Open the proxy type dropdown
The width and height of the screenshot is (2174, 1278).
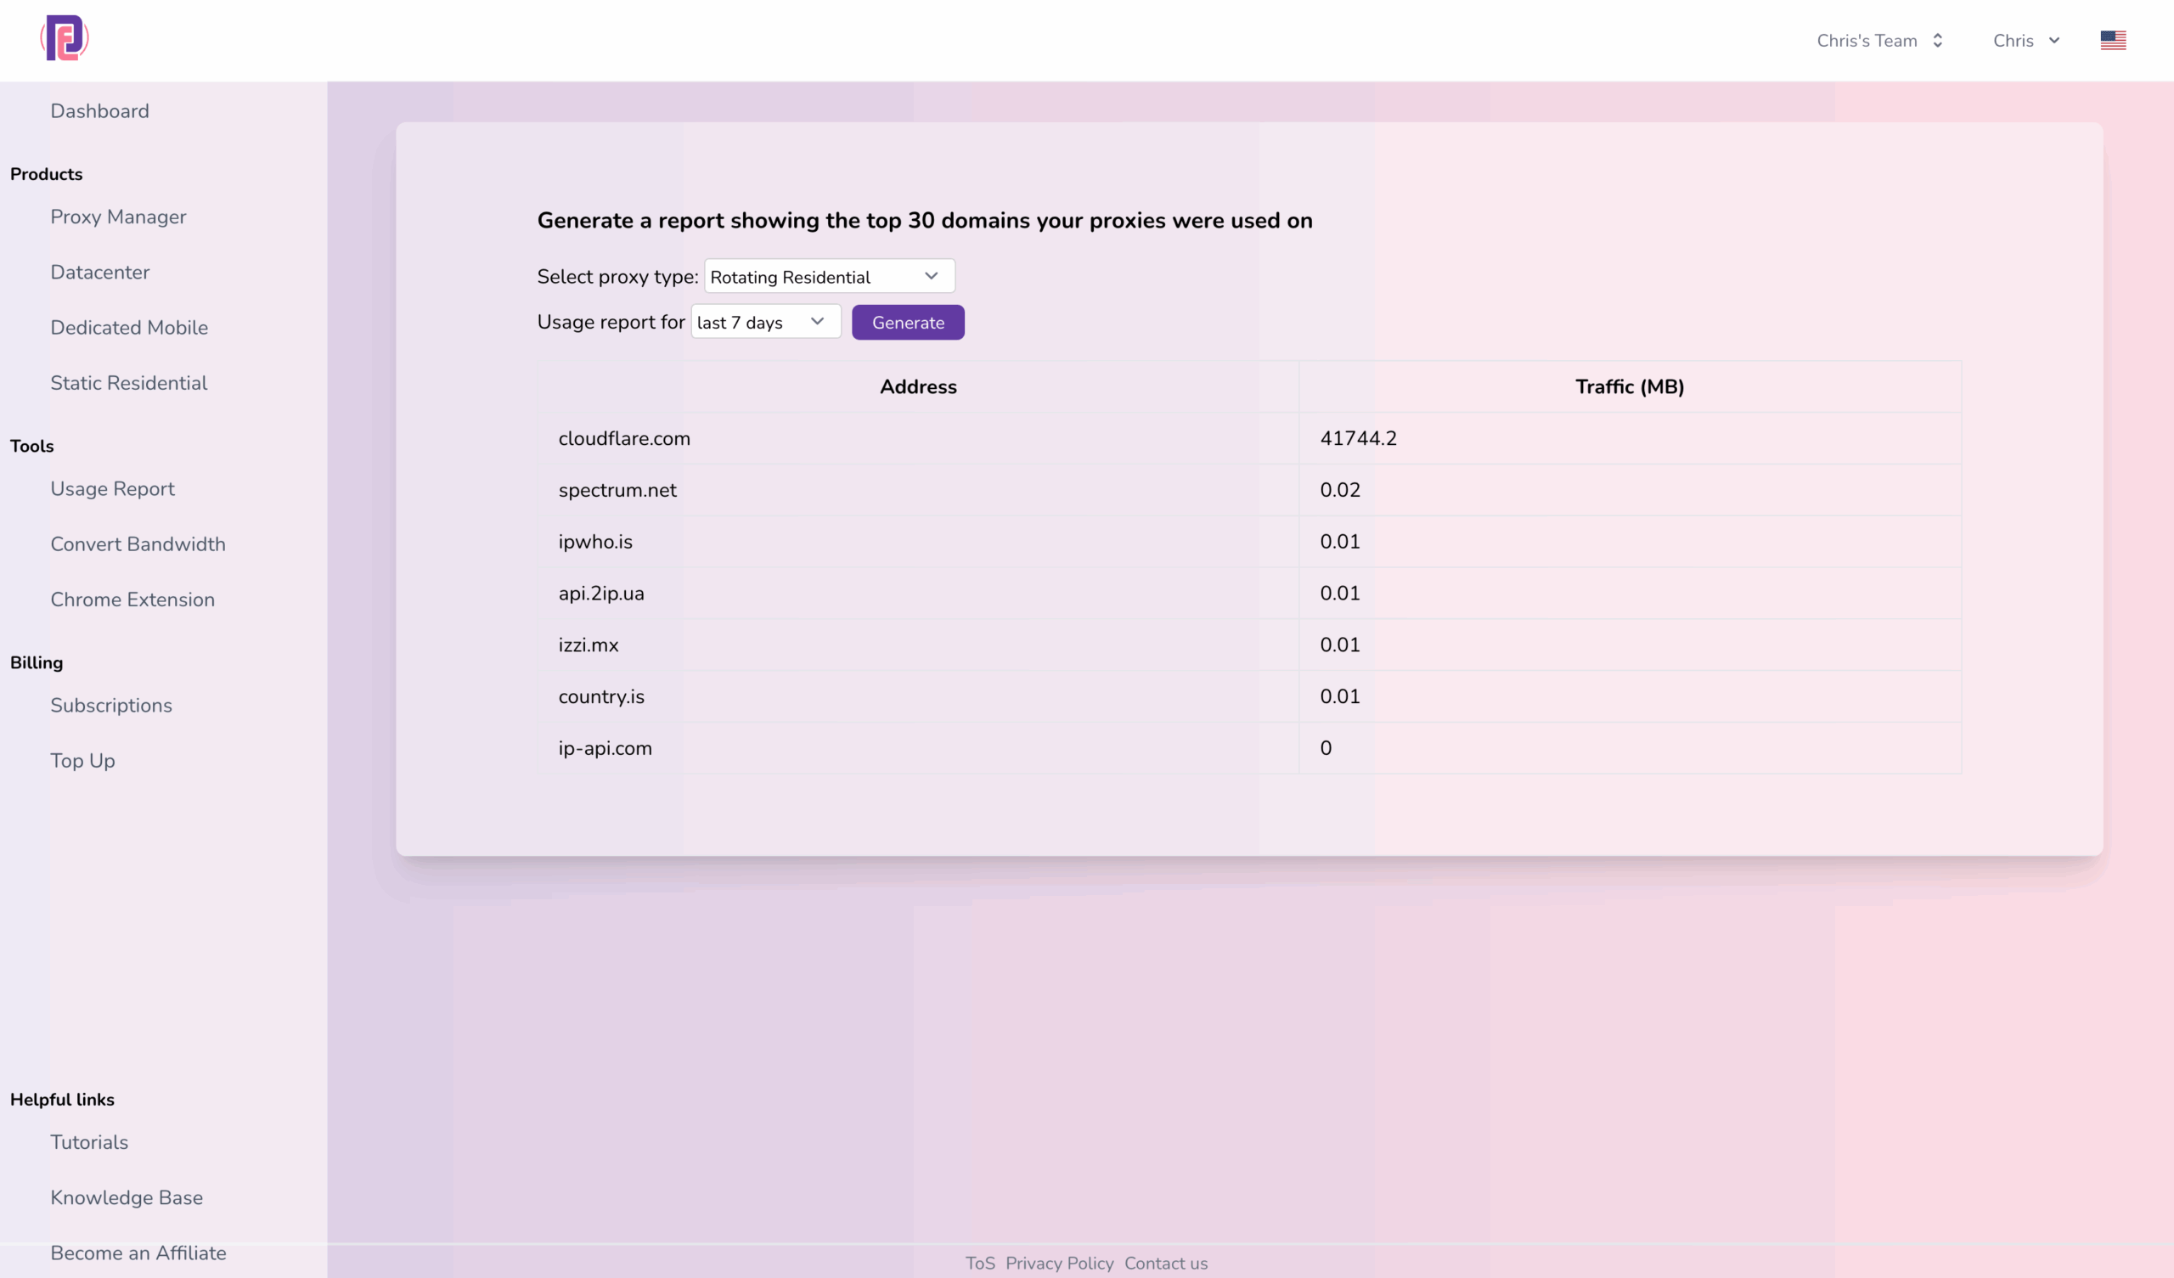[x=829, y=276]
